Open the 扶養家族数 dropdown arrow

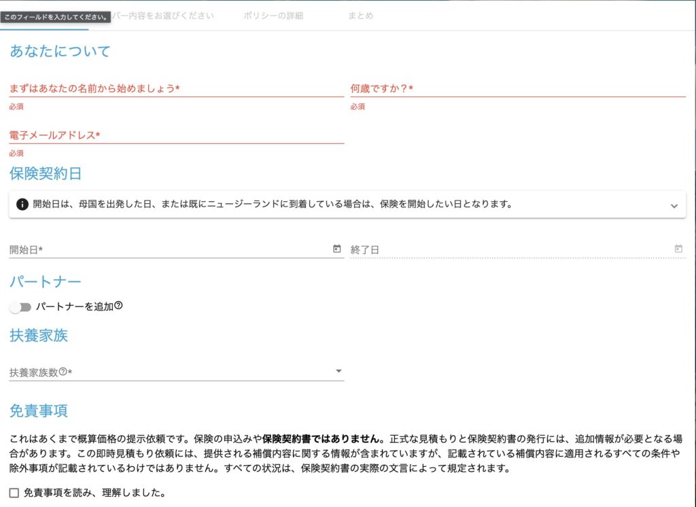(x=338, y=371)
